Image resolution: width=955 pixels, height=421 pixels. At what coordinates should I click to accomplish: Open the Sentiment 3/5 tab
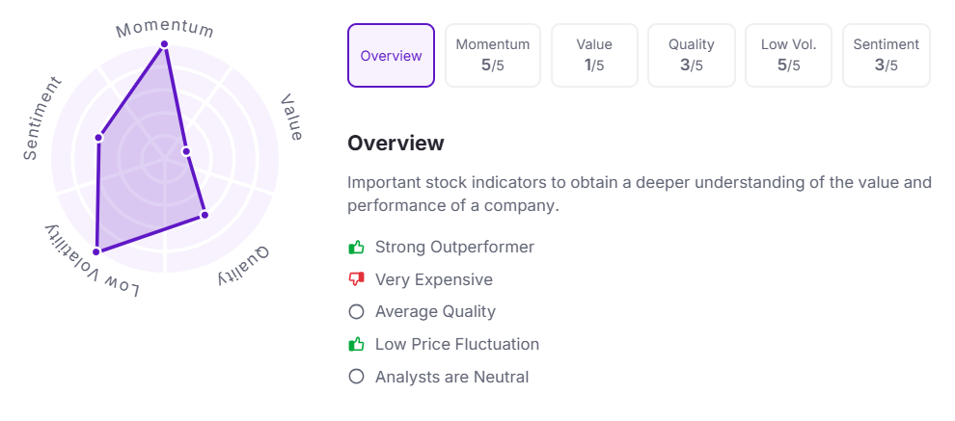[x=887, y=56]
